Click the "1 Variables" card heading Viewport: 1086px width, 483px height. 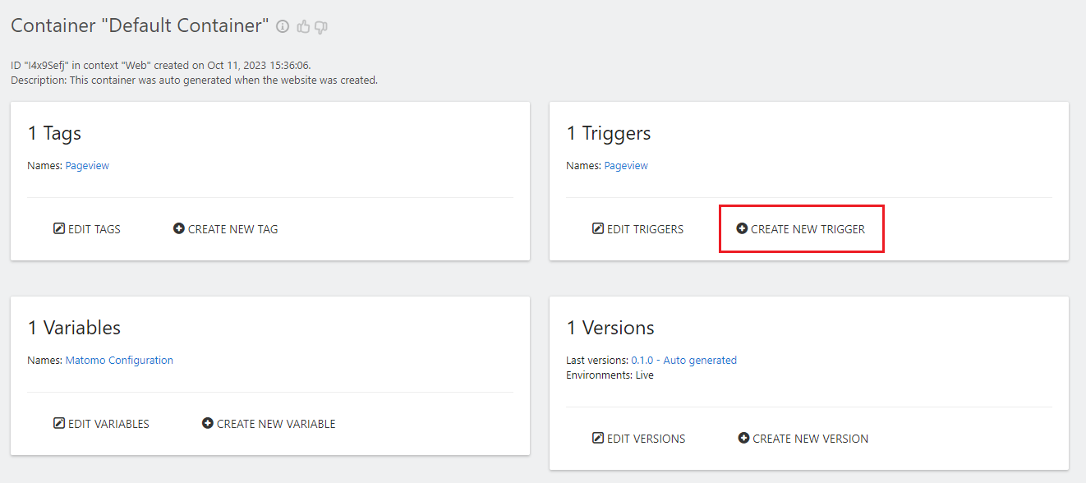(x=74, y=328)
